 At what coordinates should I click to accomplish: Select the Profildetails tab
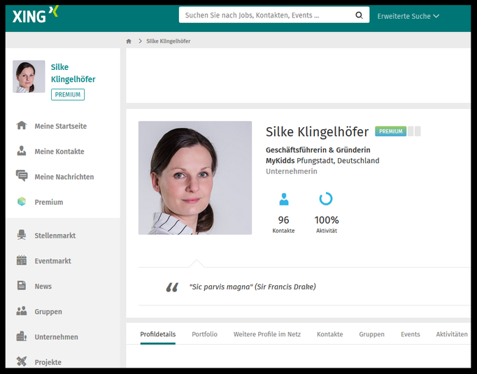pos(158,334)
